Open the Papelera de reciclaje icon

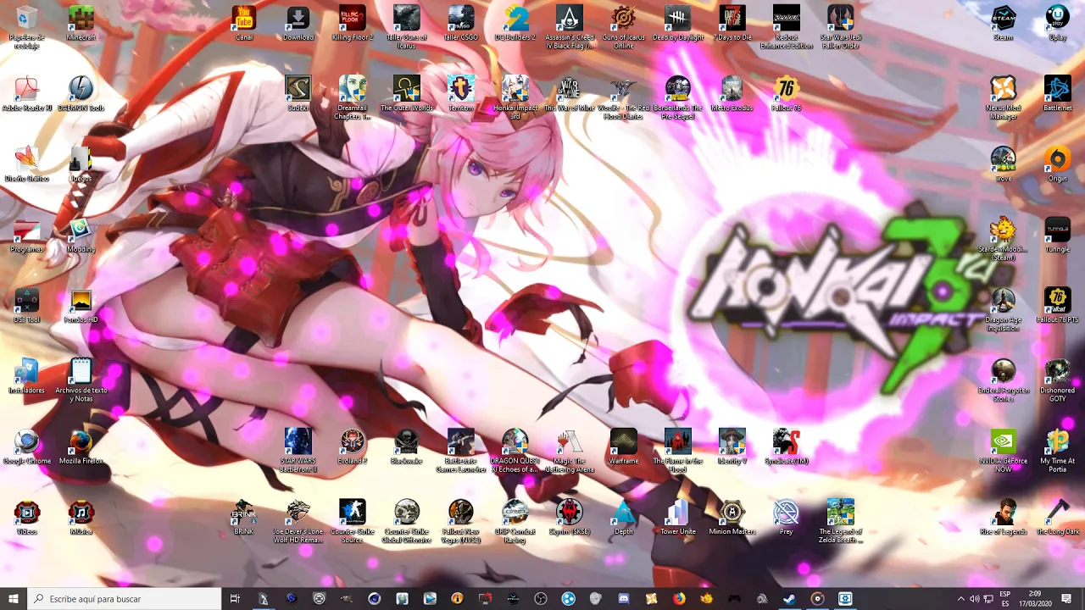(27, 27)
